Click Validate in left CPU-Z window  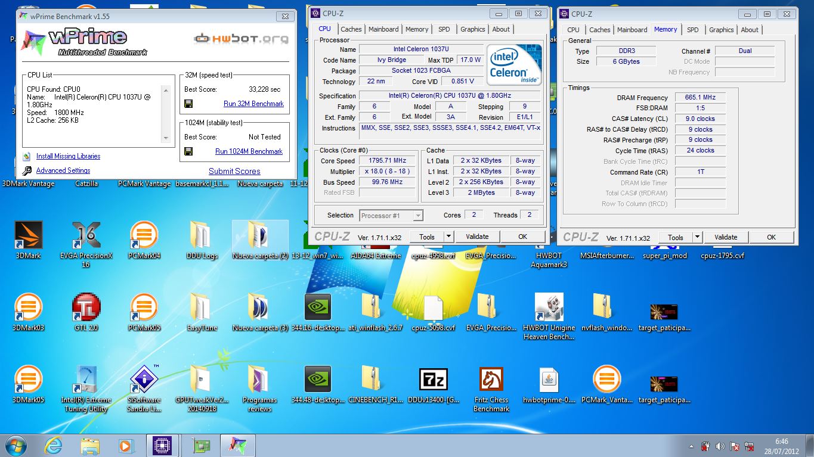(477, 237)
